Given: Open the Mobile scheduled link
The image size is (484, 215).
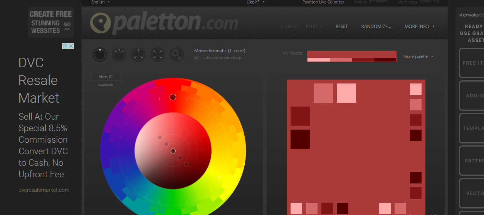Looking at the screenshot, I should click(371, 2).
